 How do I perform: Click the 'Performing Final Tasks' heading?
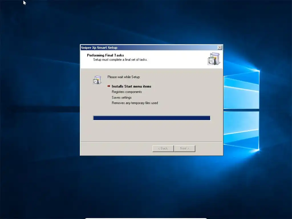tap(106, 55)
